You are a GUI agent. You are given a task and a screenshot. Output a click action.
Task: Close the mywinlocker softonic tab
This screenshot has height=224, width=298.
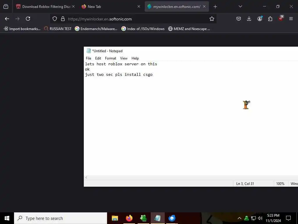pos(204,6)
